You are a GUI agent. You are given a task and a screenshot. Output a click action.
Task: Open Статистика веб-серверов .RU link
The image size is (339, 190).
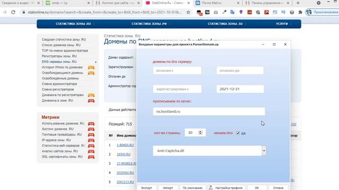tap(64, 146)
